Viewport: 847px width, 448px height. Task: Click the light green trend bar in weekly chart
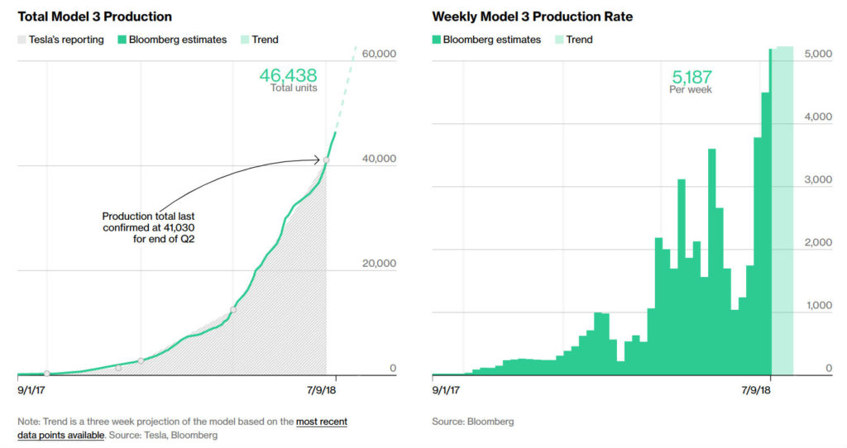[x=782, y=211]
